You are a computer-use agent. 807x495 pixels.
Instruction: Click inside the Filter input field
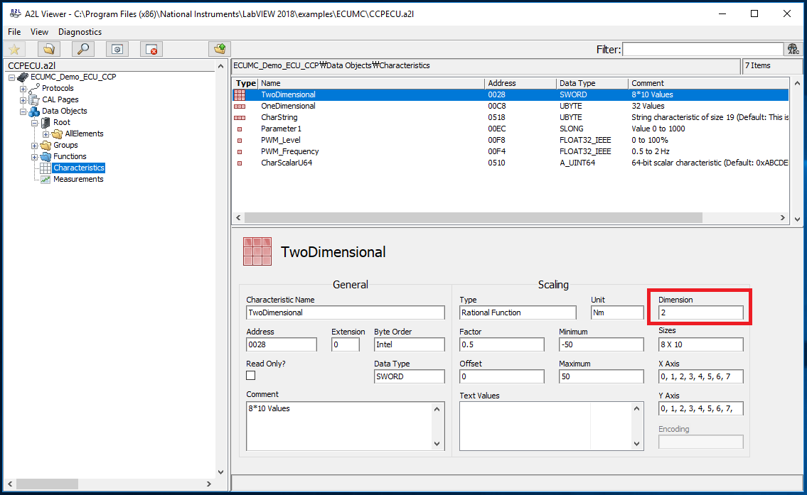click(x=702, y=49)
